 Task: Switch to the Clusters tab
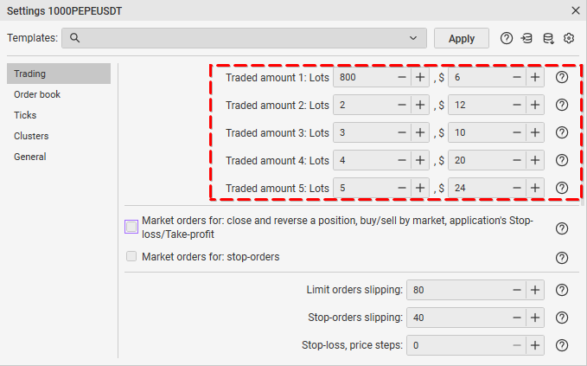click(59, 136)
